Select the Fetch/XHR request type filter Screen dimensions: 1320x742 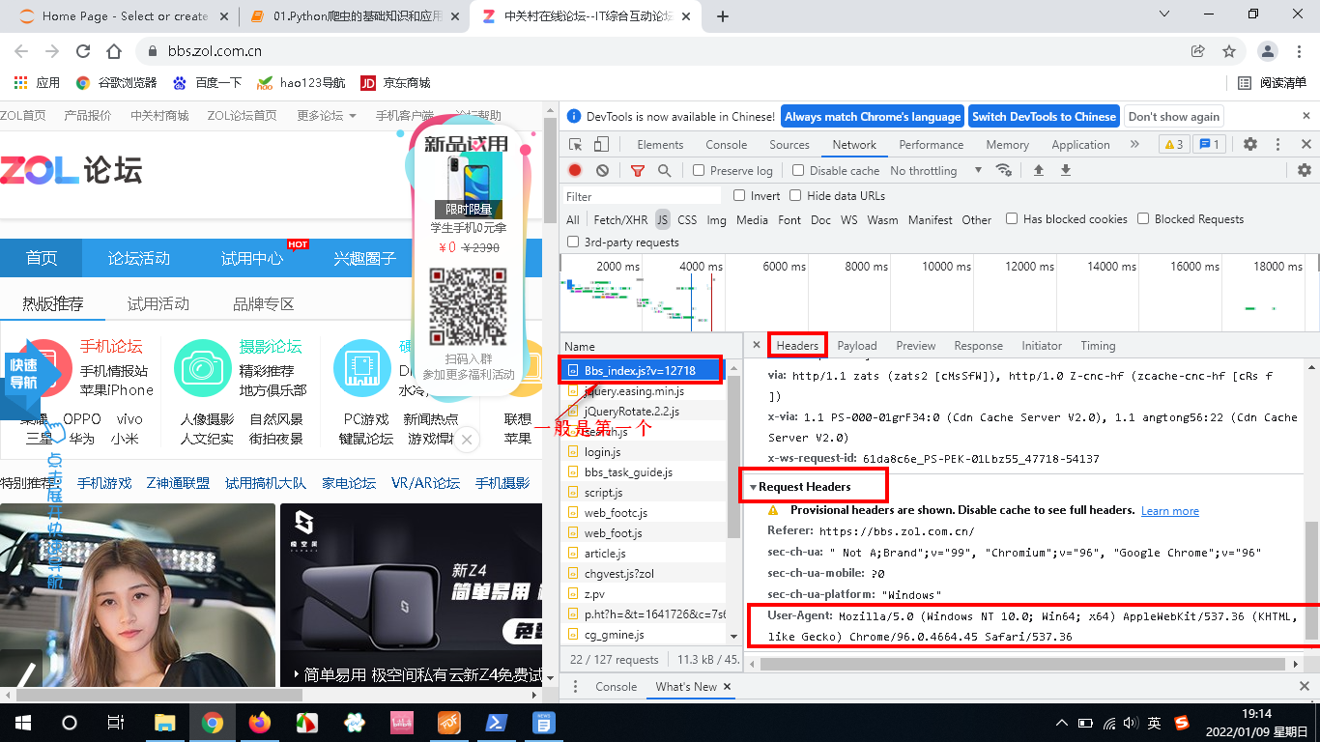click(620, 219)
